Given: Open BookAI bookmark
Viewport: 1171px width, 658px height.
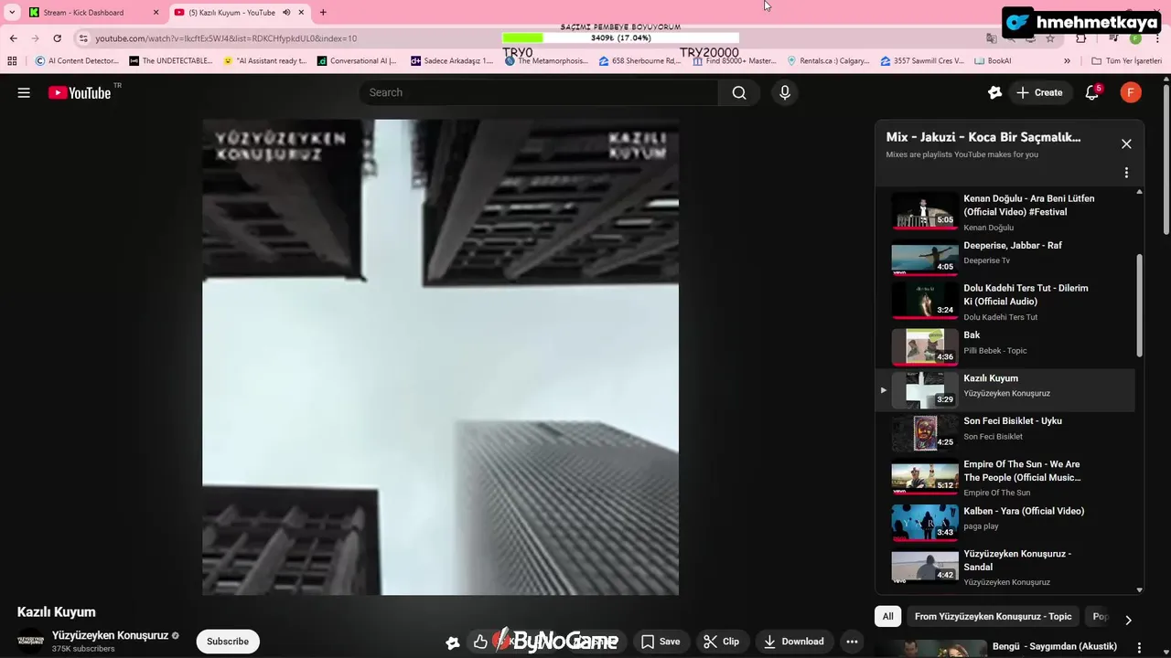Looking at the screenshot, I should tap(993, 61).
